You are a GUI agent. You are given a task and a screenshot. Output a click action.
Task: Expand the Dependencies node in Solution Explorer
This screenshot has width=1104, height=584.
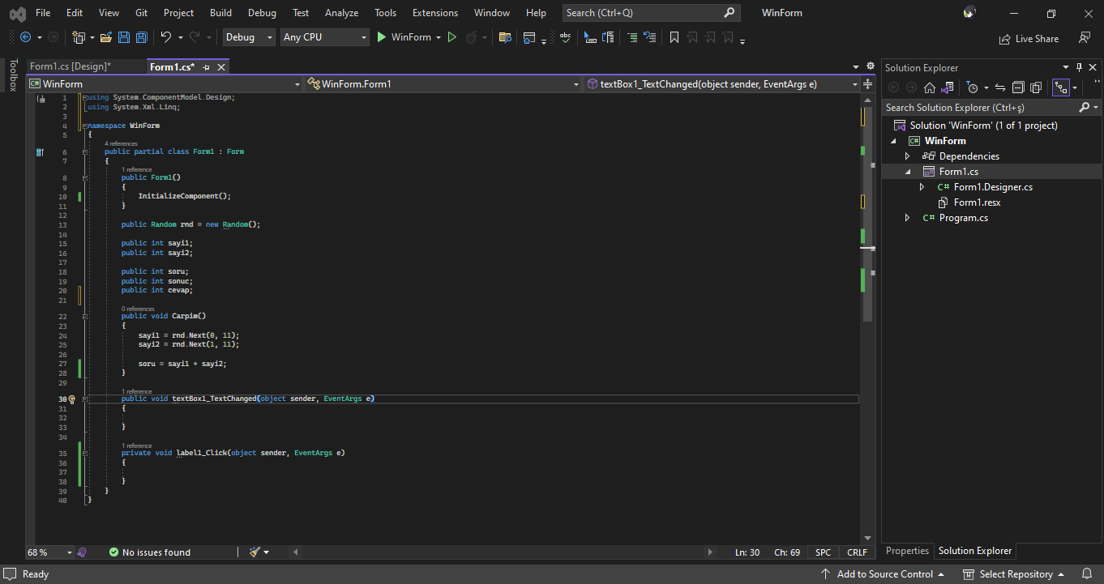click(907, 156)
